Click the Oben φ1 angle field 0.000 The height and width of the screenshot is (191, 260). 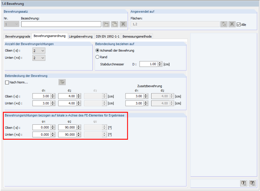click(x=42, y=127)
